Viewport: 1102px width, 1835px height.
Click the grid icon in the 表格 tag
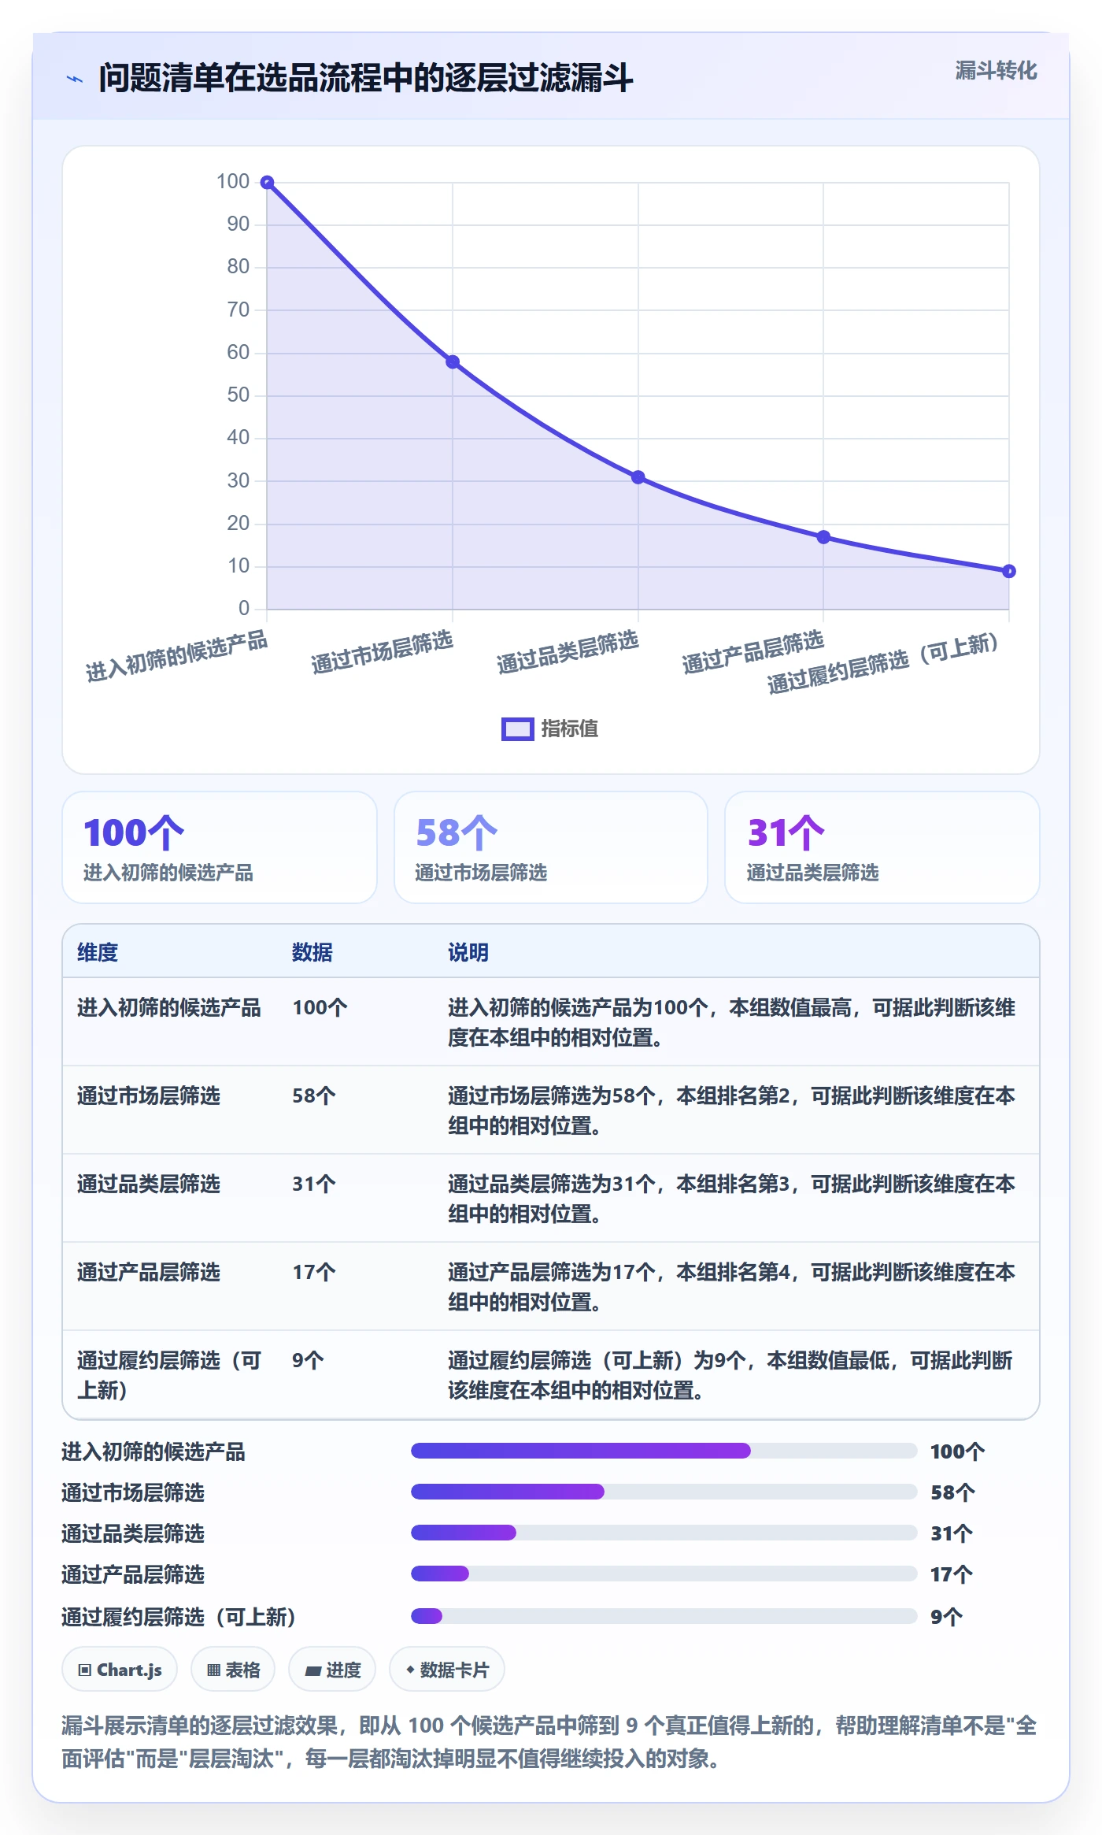pyautogui.click(x=213, y=1670)
